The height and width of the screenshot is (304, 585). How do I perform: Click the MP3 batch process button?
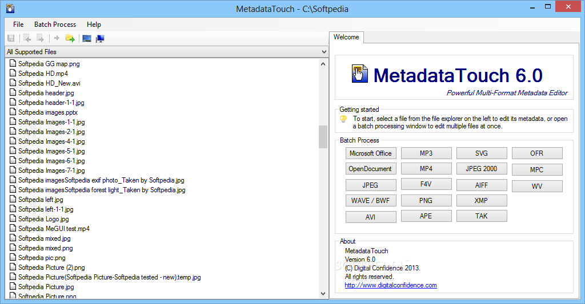point(426,153)
